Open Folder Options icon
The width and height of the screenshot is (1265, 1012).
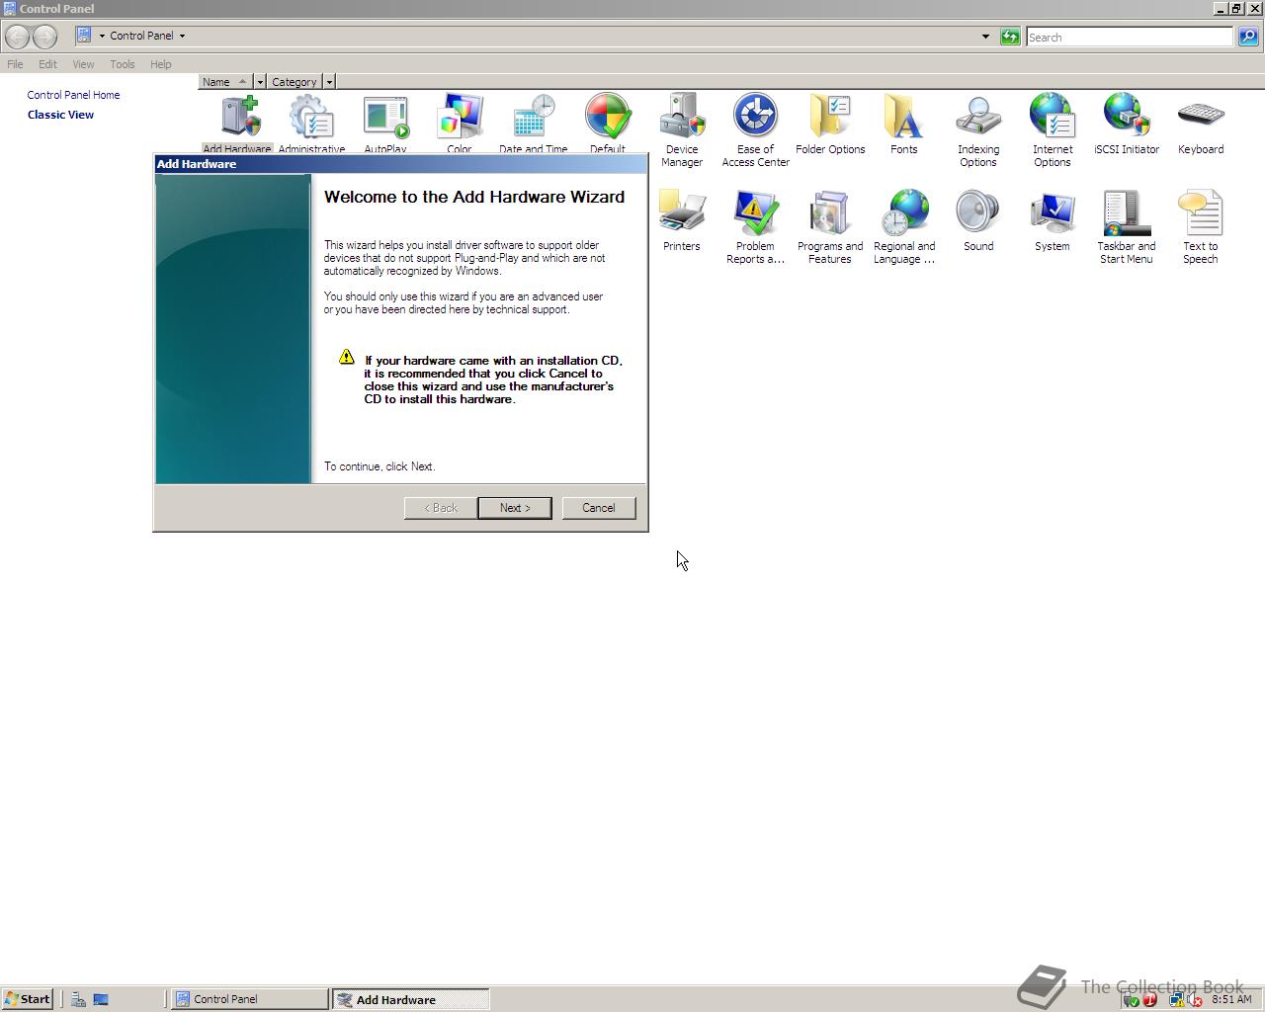[830, 124]
